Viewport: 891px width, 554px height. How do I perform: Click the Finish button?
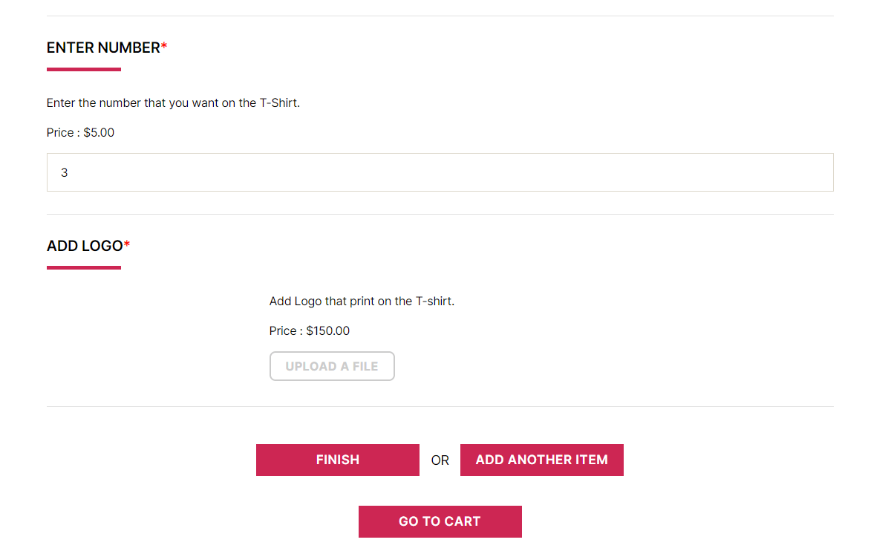pyautogui.click(x=337, y=460)
